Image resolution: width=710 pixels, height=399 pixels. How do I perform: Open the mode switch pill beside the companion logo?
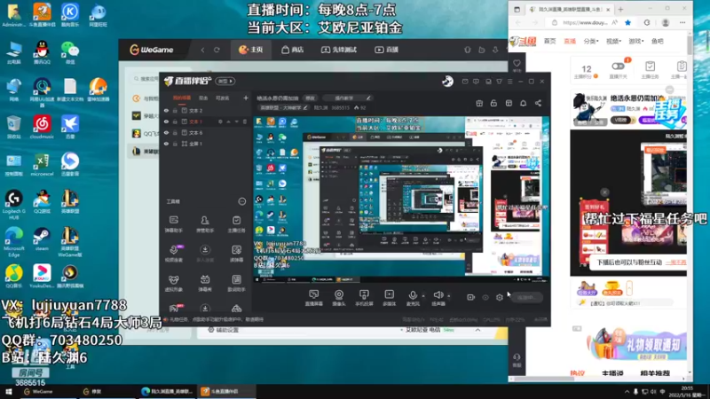coord(225,82)
